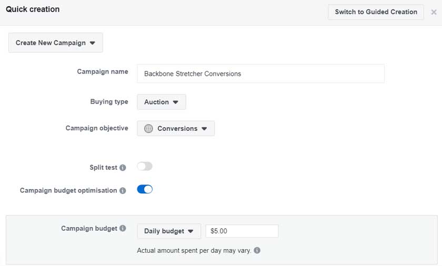442x266 pixels.
Task: Disable Campaign budget optimisation toggle
Action: (145, 189)
